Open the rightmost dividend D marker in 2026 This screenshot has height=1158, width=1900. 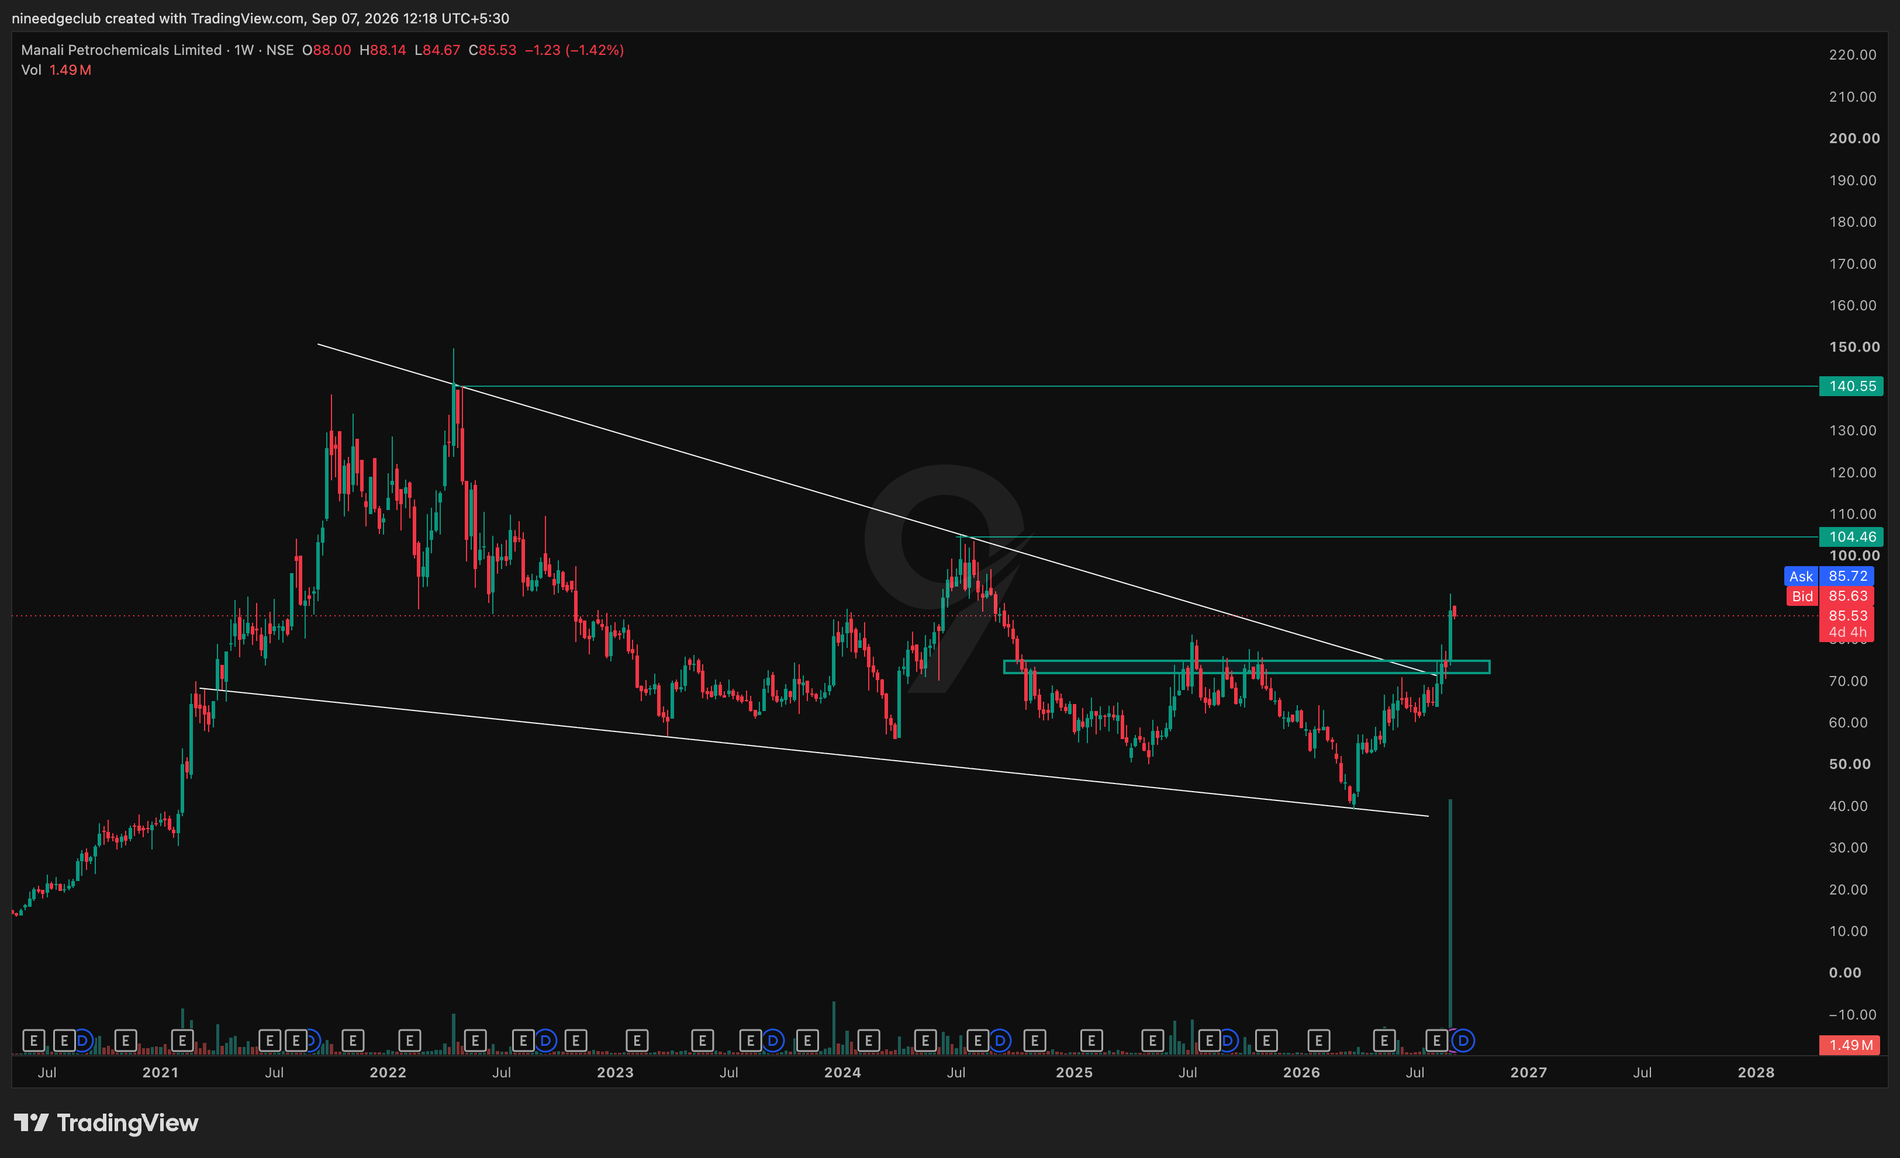point(1463,1041)
